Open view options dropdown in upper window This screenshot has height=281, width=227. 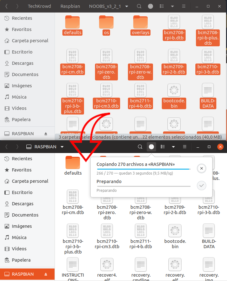[x=173, y=6]
